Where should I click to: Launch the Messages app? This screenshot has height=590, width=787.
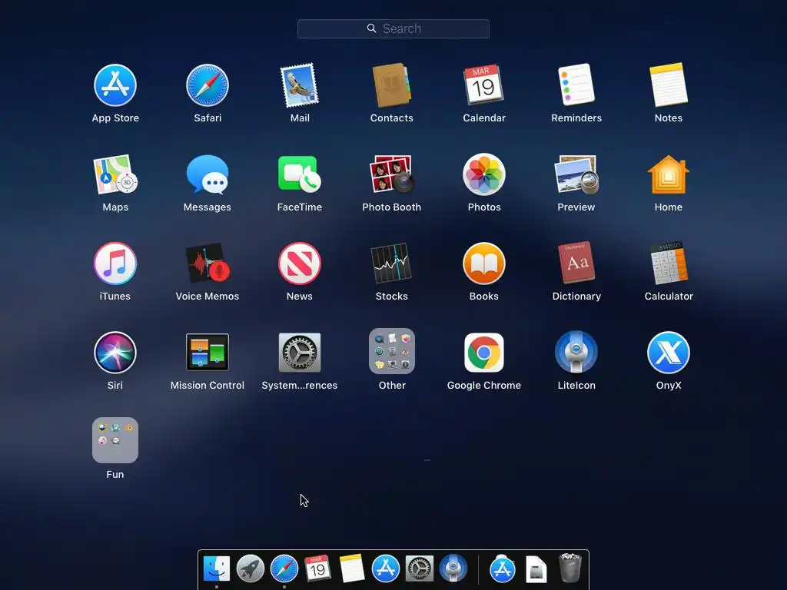pyautogui.click(x=208, y=174)
